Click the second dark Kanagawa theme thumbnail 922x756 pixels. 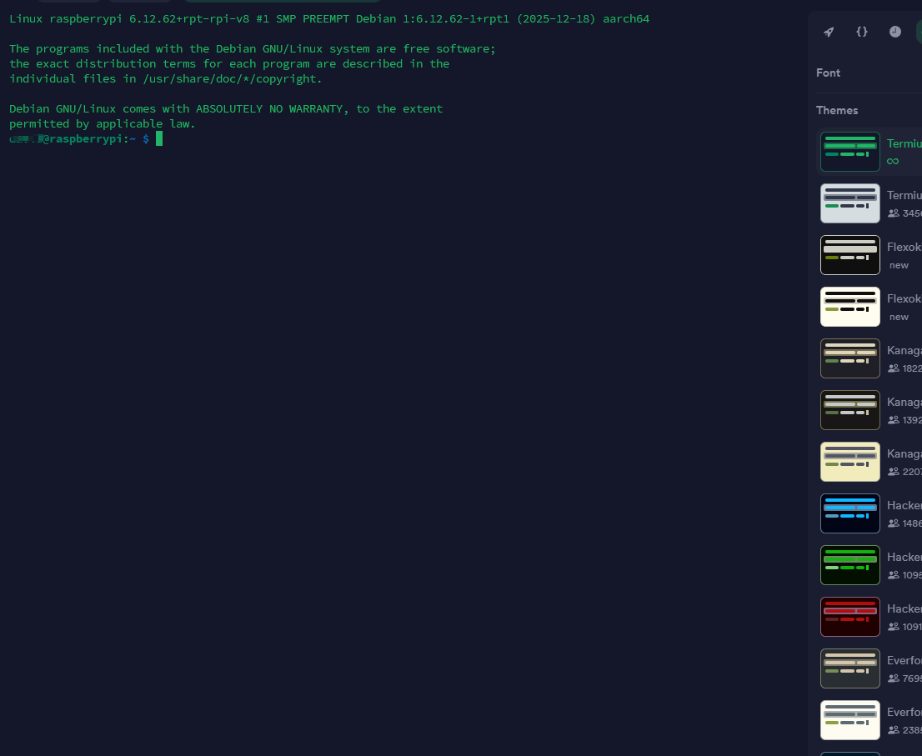849,410
